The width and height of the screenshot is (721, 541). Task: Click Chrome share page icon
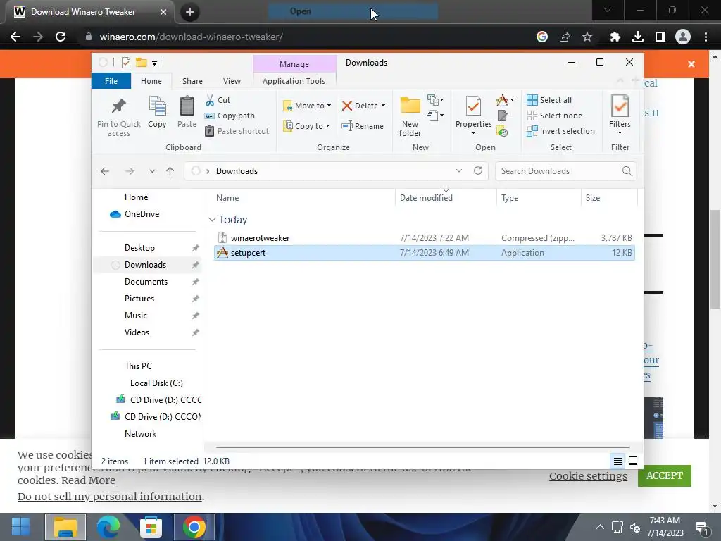click(565, 37)
